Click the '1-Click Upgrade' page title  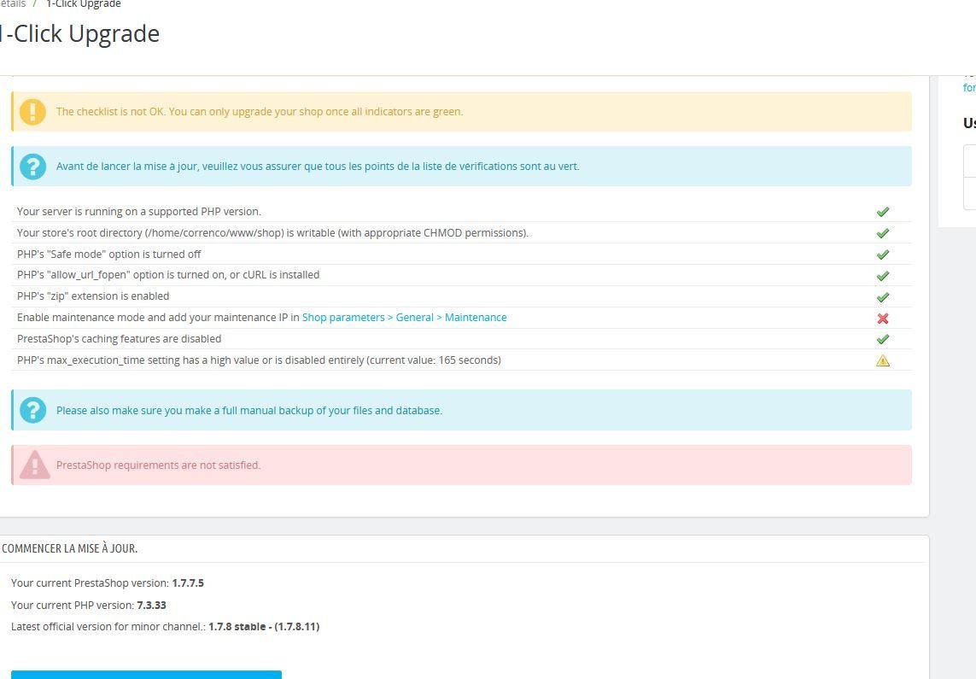[x=79, y=33]
